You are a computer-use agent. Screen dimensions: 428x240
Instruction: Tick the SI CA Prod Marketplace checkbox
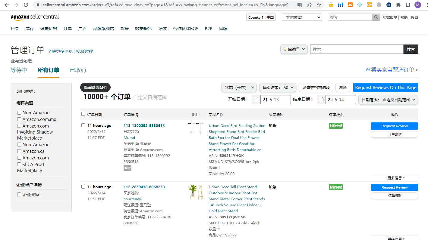[19, 165]
